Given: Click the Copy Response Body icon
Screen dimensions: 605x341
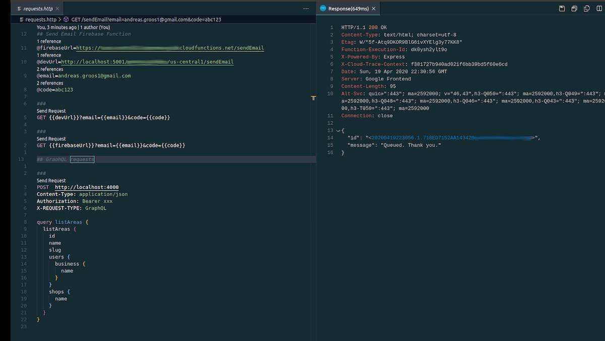Looking at the screenshot, I should click(586, 9).
